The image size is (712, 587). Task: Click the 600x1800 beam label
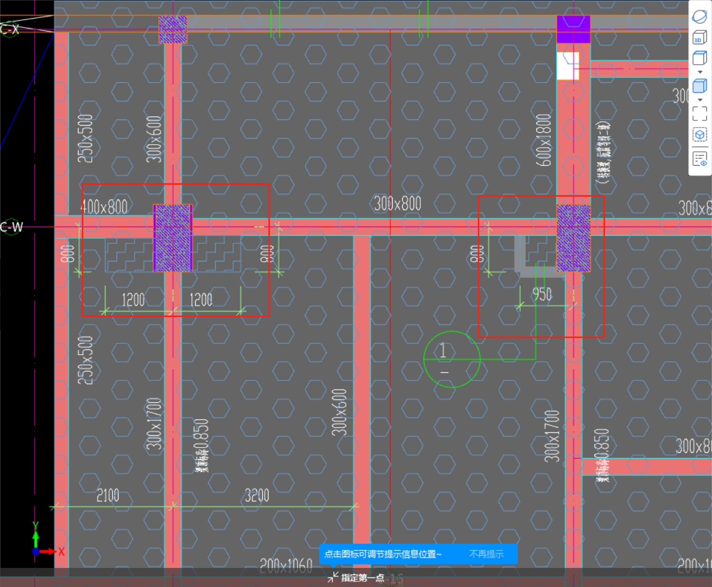544,140
